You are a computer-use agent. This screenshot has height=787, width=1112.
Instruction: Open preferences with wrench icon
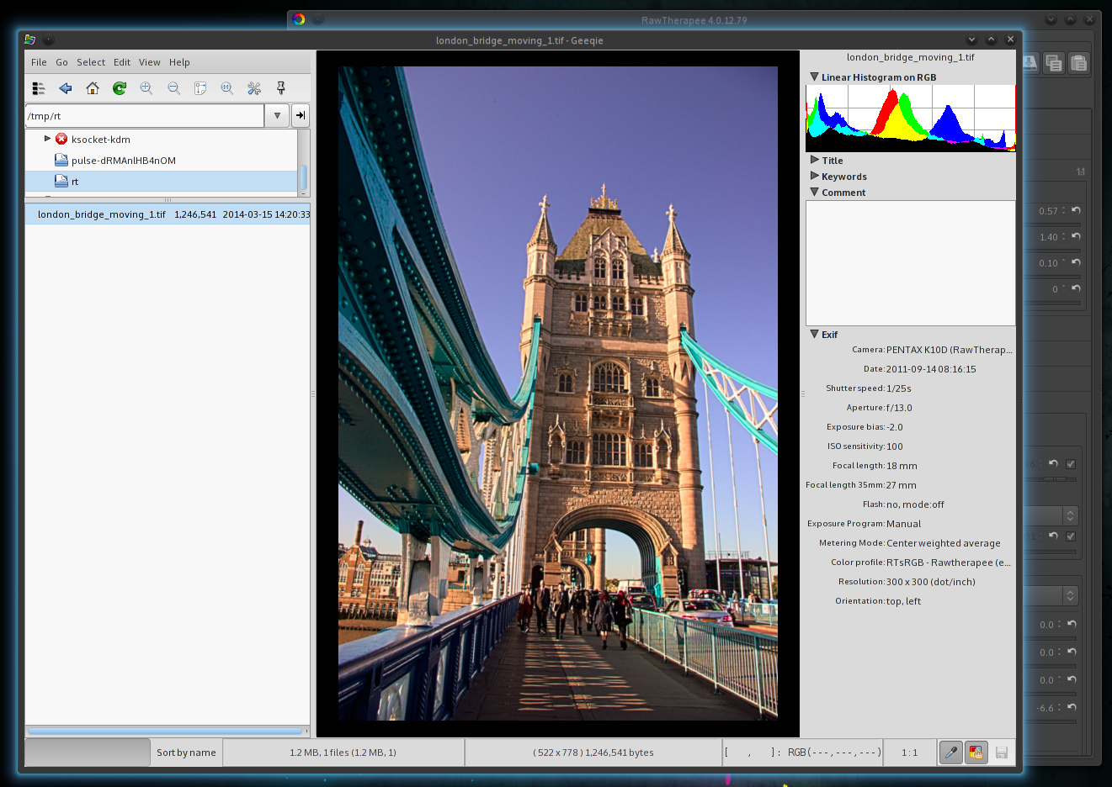pyautogui.click(x=254, y=88)
